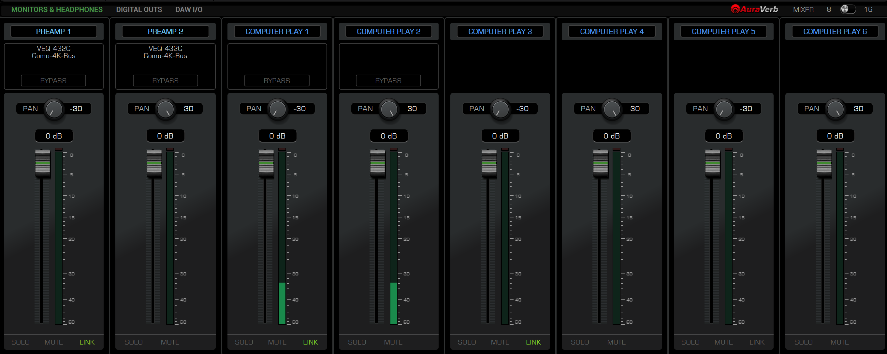Click the Computer Play 3 channel name
Viewport: 887px width, 354px height.
tap(500, 31)
